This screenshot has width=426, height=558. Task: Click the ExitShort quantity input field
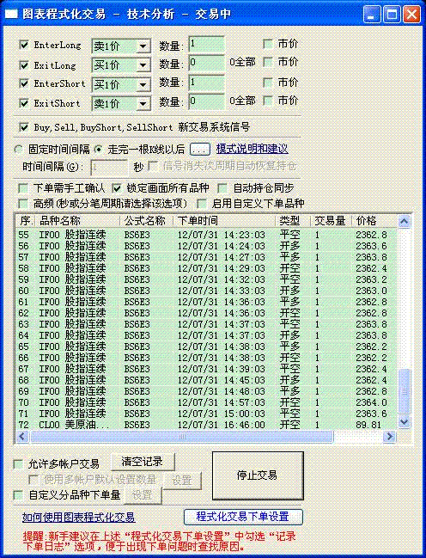207,102
